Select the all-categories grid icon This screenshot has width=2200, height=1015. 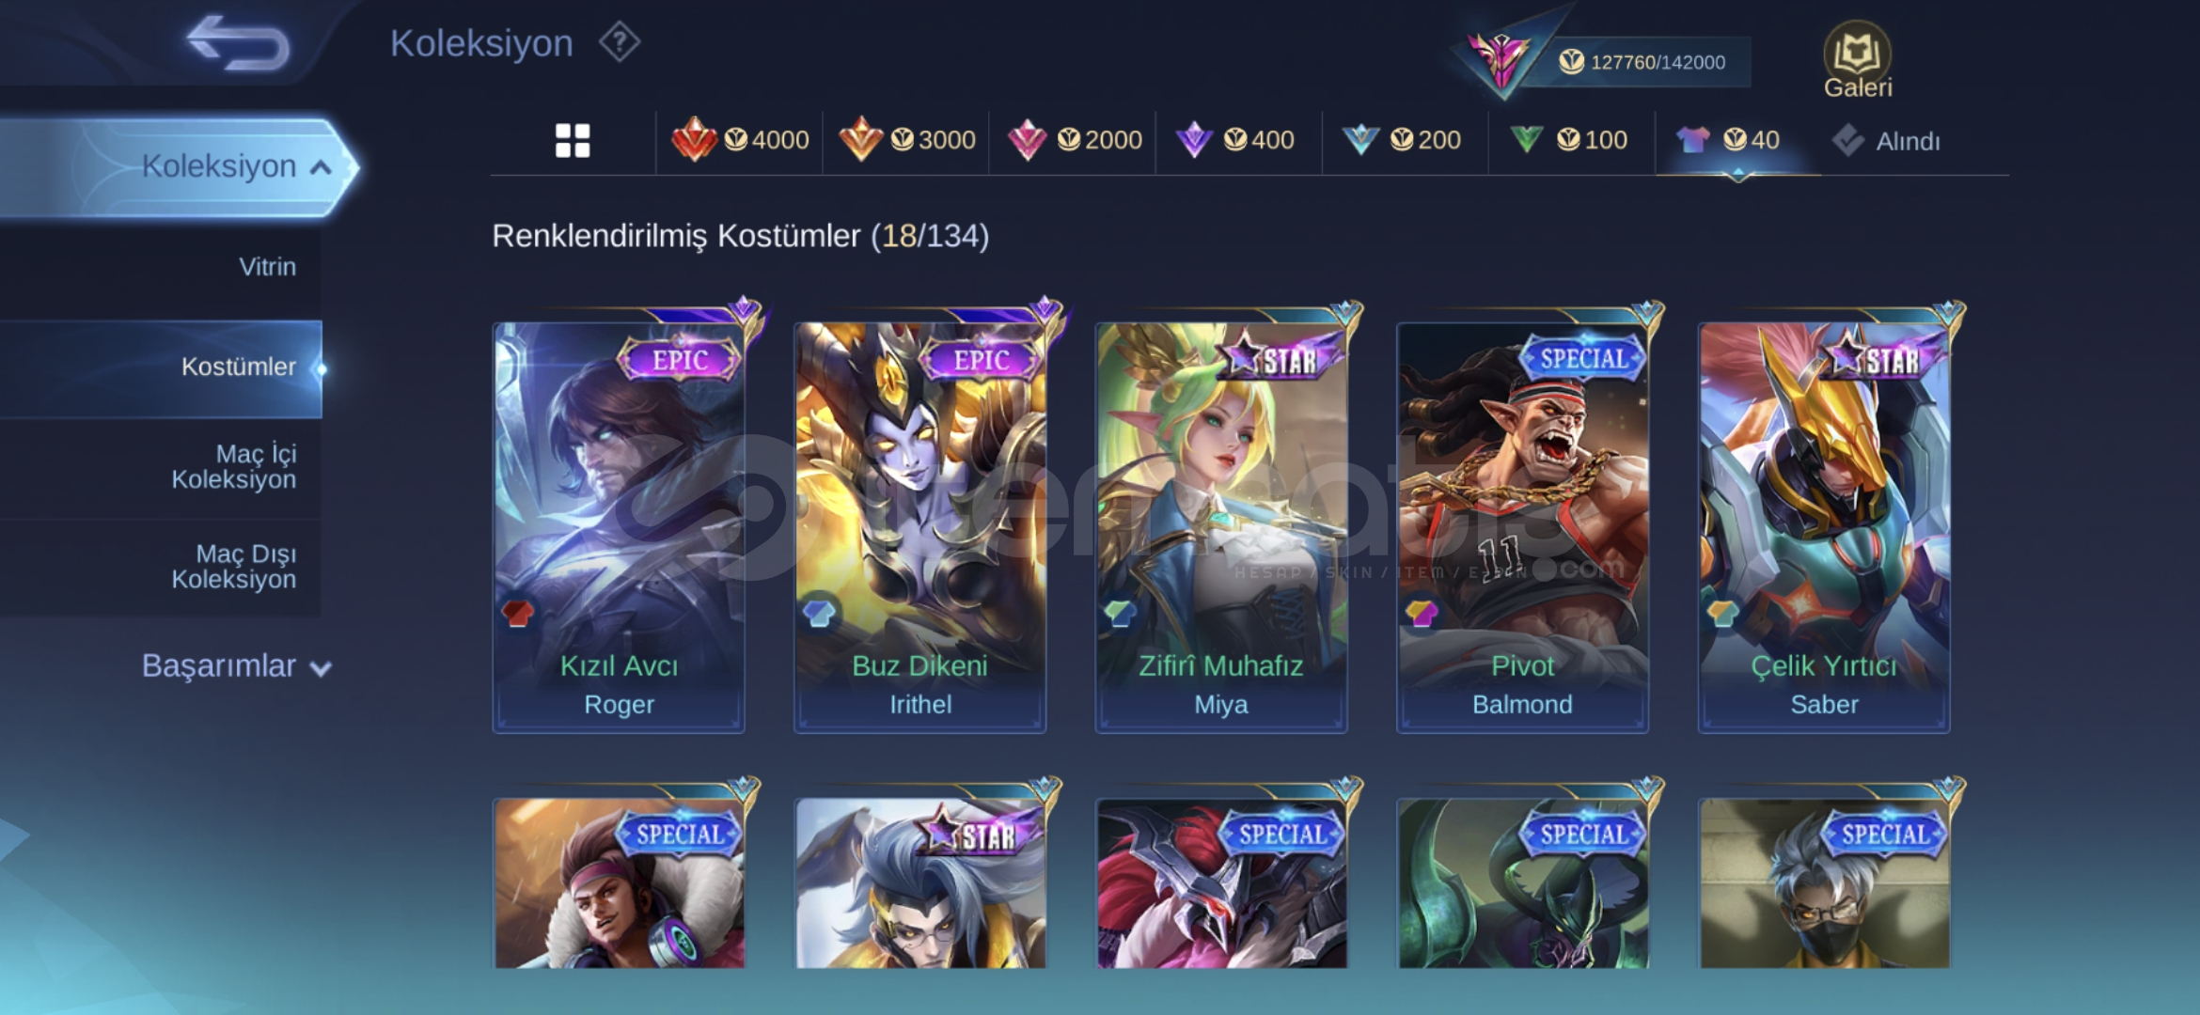click(573, 141)
